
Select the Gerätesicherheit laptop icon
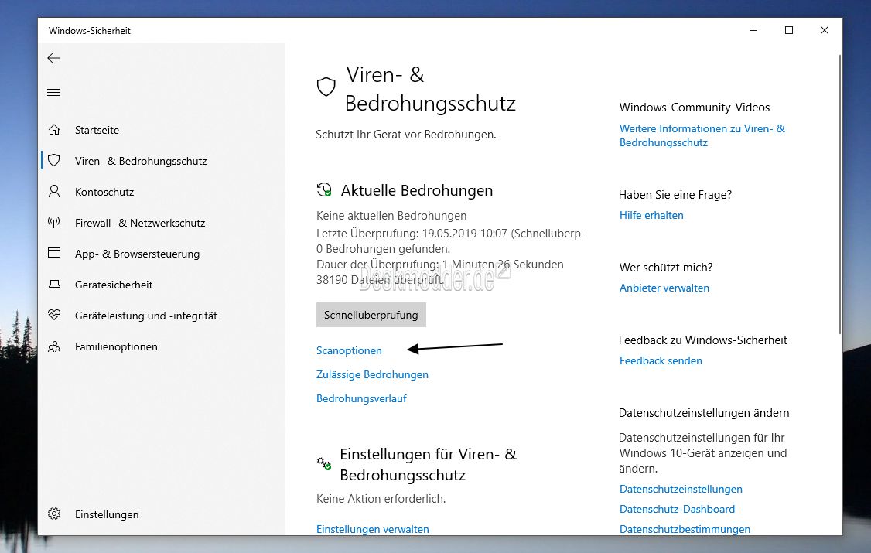[x=54, y=285]
